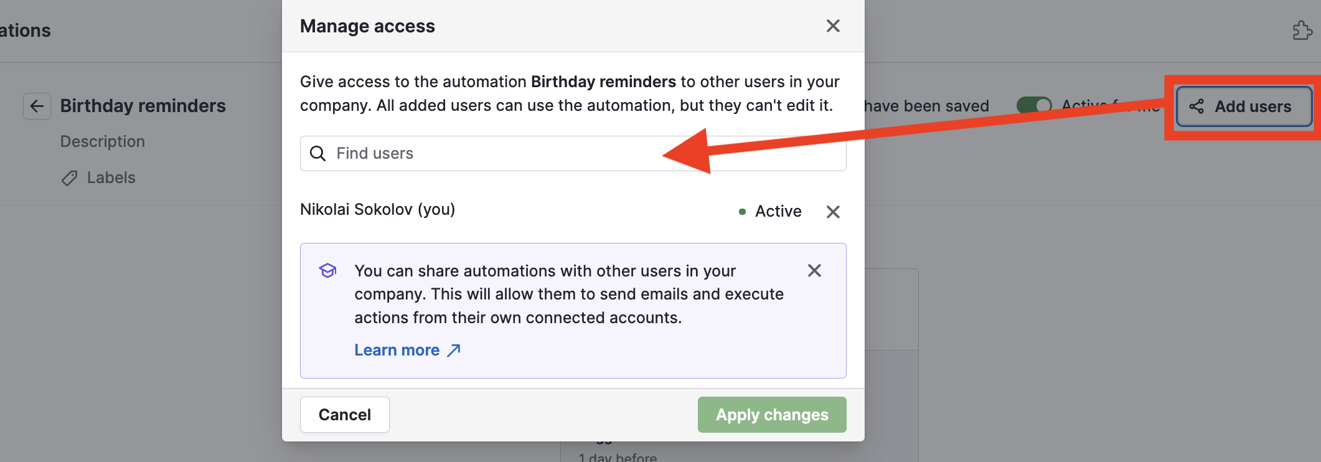Click the Add users button

(x=1244, y=106)
